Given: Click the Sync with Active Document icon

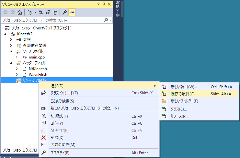Looking at the screenshot, I should pos(41,13).
